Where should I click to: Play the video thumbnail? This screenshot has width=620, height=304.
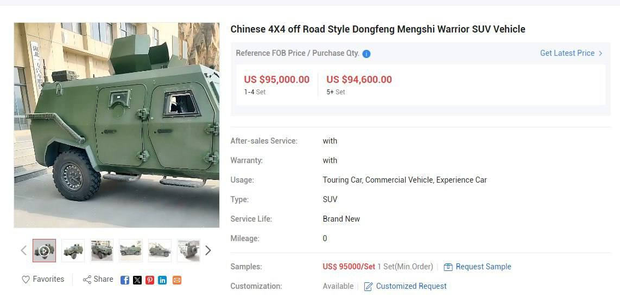(x=45, y=250)
